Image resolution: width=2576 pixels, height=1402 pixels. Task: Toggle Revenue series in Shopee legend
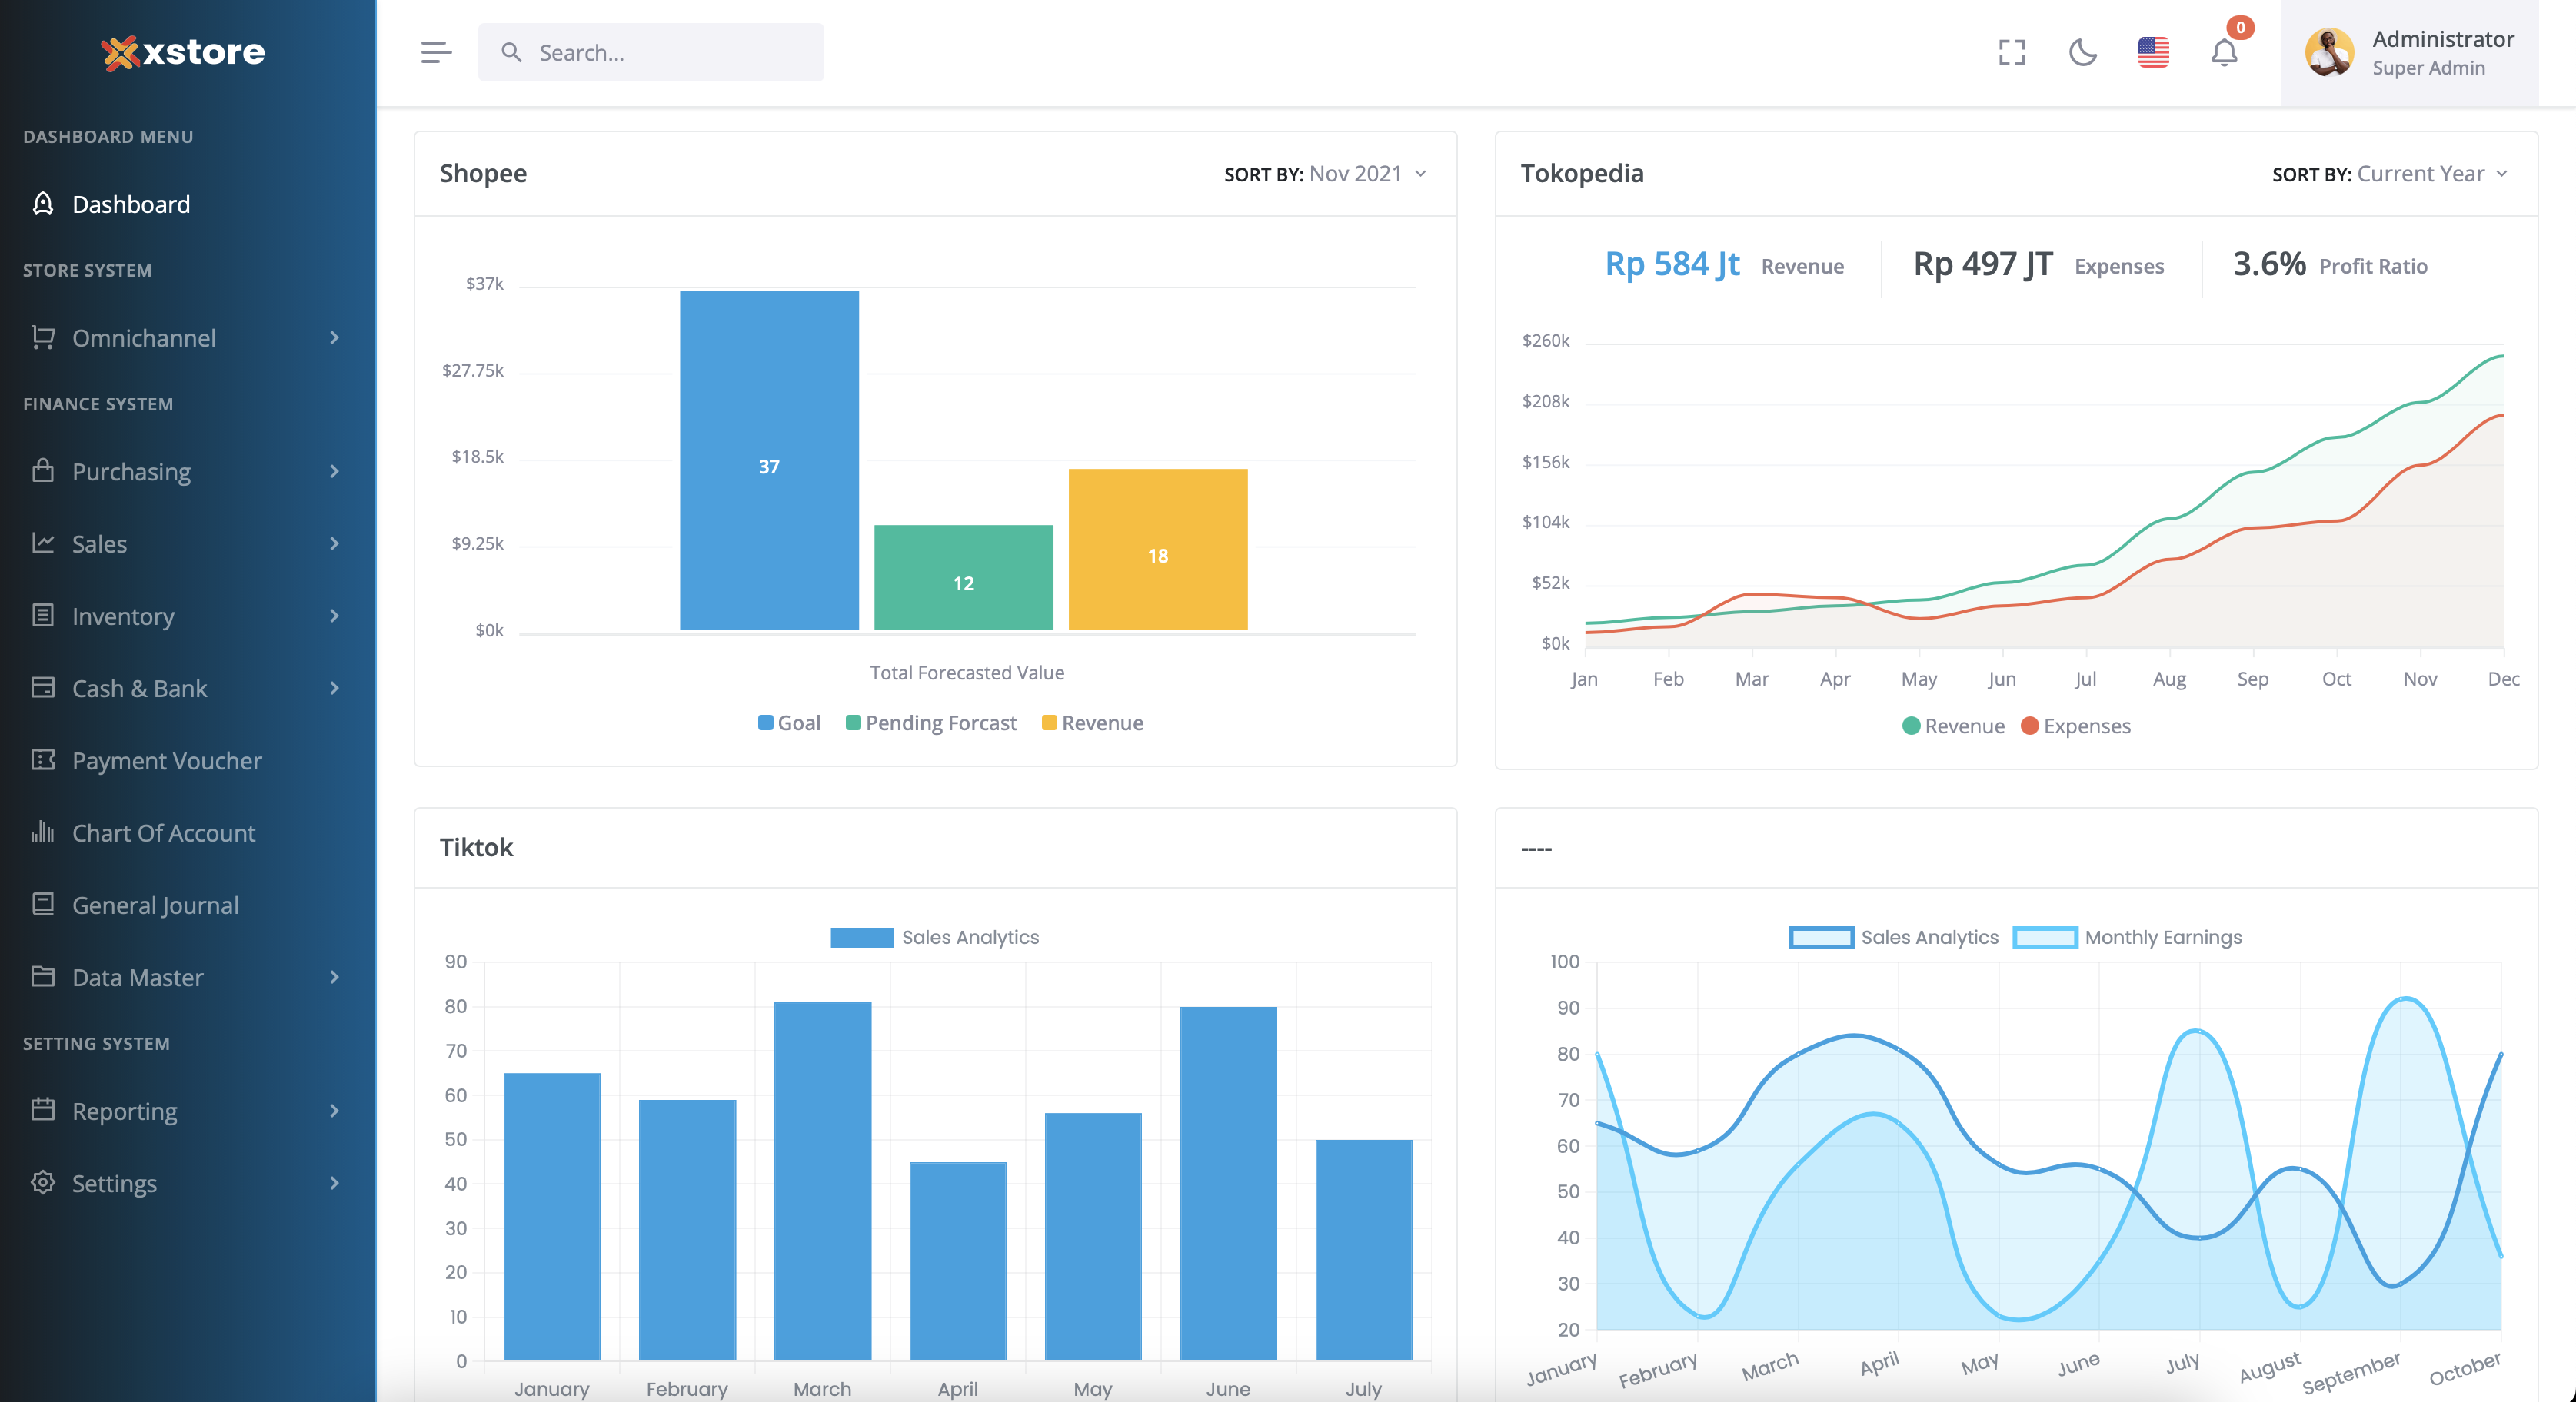(x=1092, y=723)
